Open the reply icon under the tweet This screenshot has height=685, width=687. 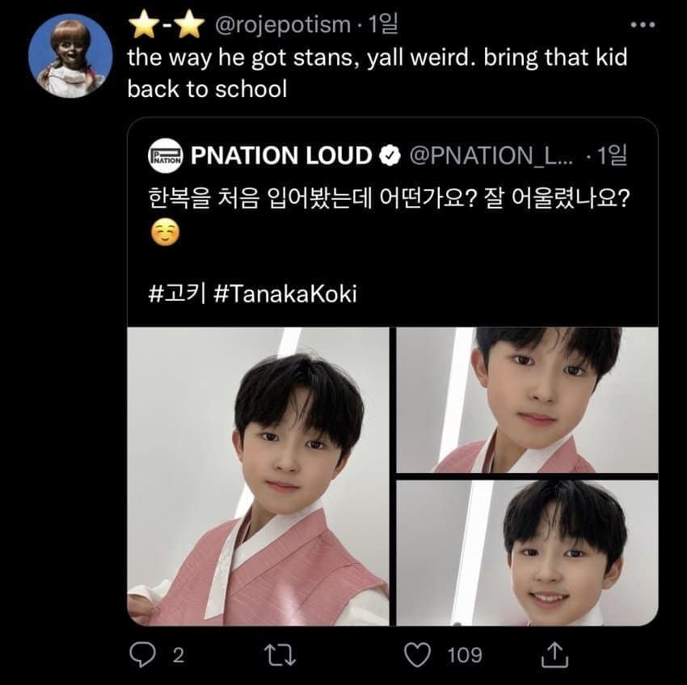(143, 654)
